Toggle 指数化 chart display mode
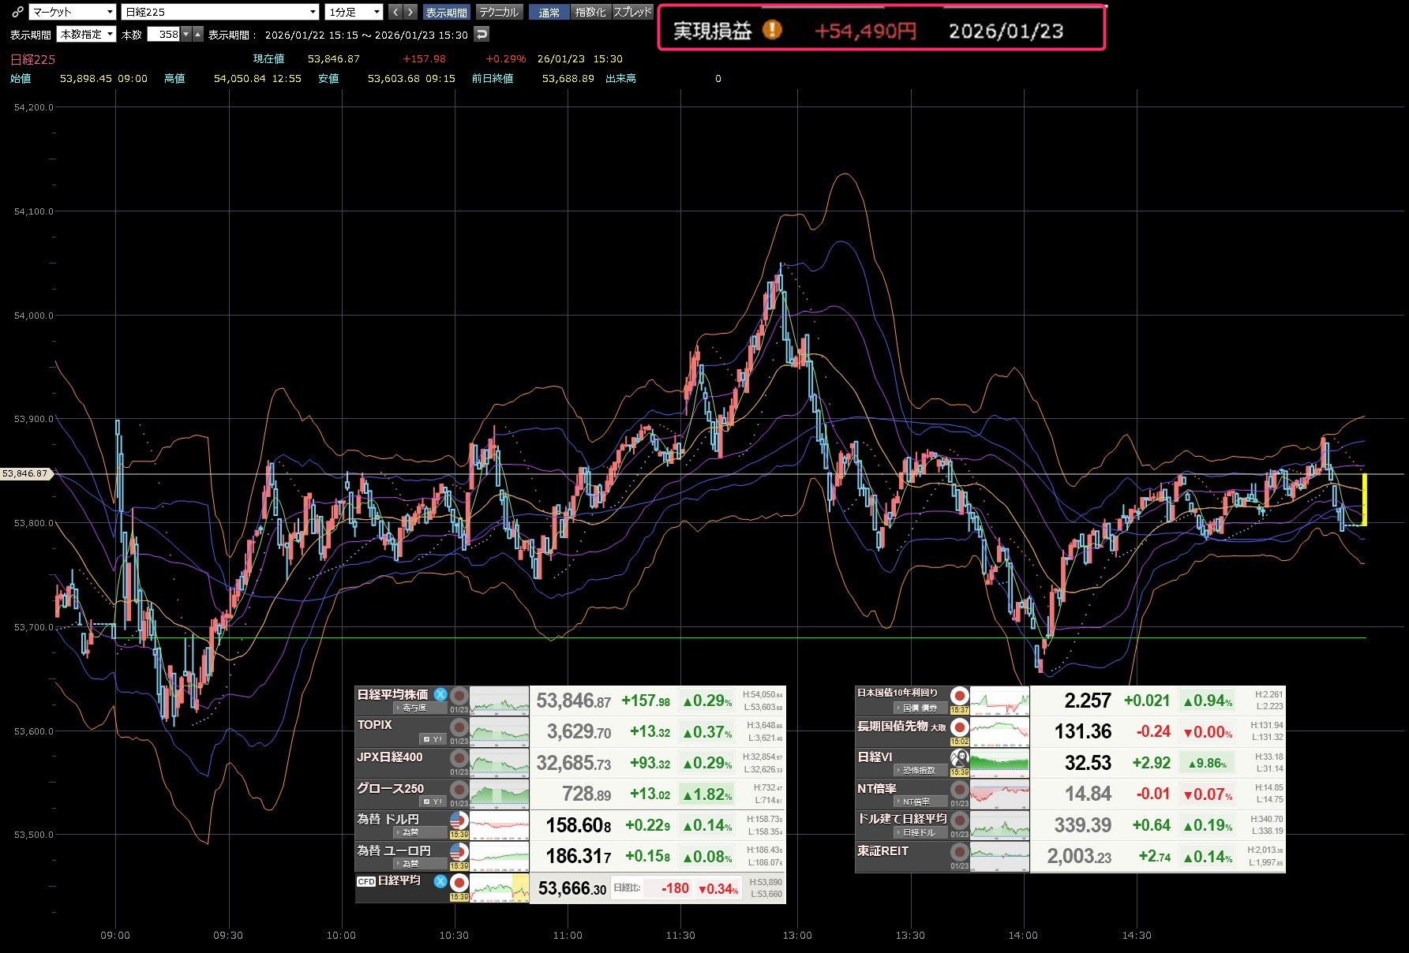The image size is (1409, 953). tap(590, 12)
